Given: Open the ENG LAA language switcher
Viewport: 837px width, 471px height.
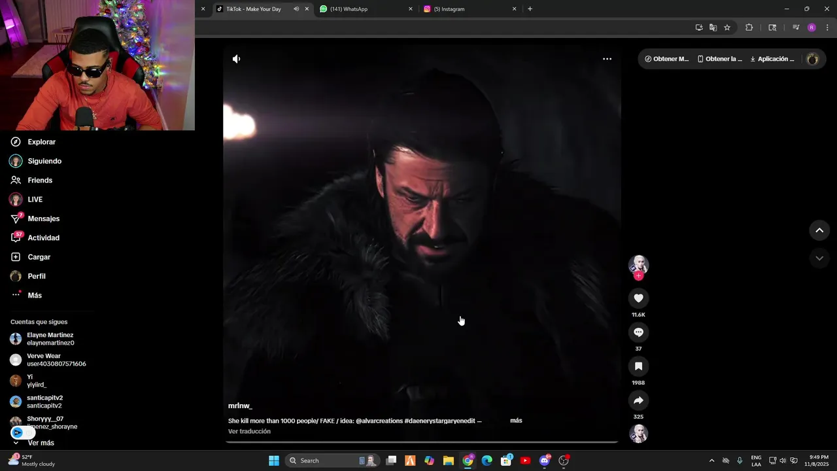Looking at the screenshot, I should (x=756, y=461).
